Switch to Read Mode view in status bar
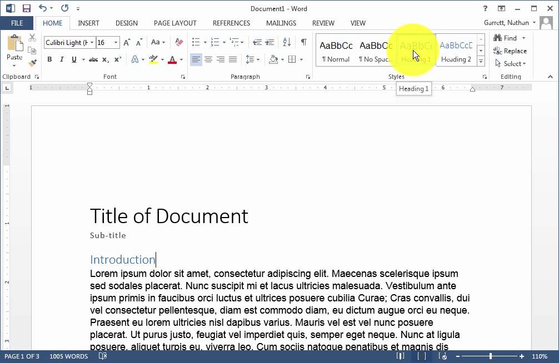The image size is (559, 363). (400, 356)
